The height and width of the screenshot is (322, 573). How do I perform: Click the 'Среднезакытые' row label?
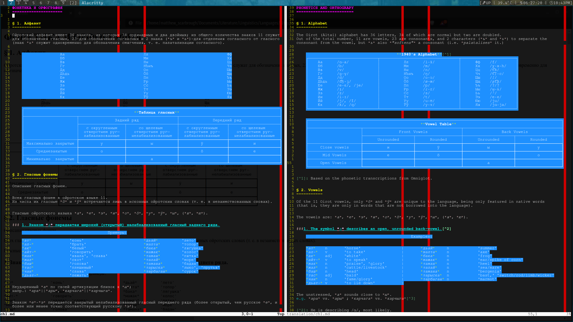click(x=51, y=151)
